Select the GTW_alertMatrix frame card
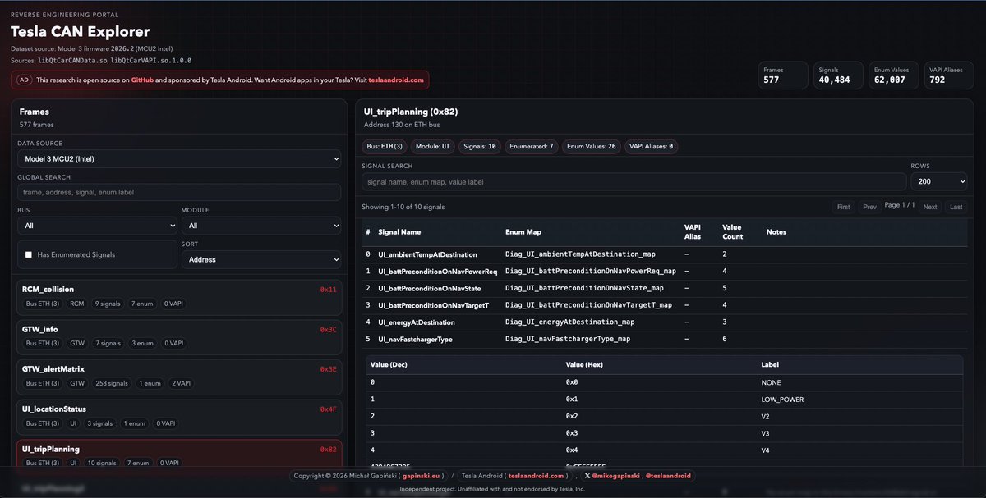Viewport: 986px width, 498px height. [179, 377]
